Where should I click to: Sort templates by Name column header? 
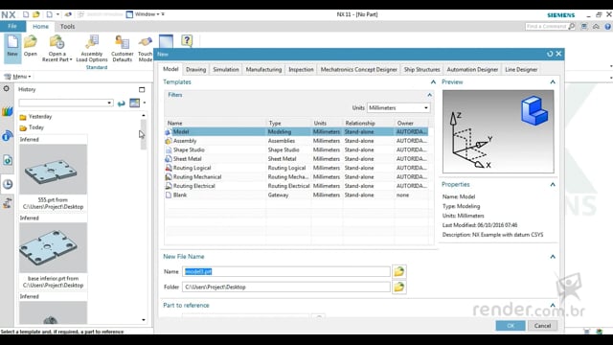point(216,123)
